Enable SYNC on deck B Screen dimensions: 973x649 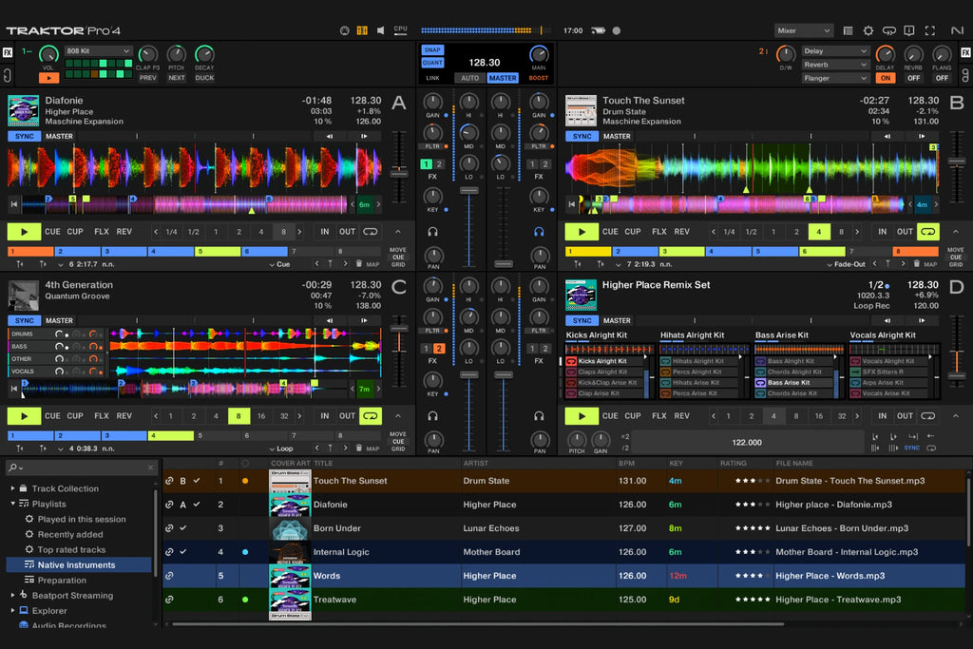[x=581, y=136]
